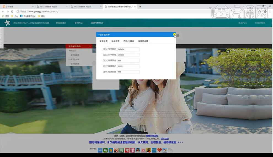Viewport: 273px width, 157px height.
Task: Click 刚哥哥首页 in site navigation
Action: point(61,23)
